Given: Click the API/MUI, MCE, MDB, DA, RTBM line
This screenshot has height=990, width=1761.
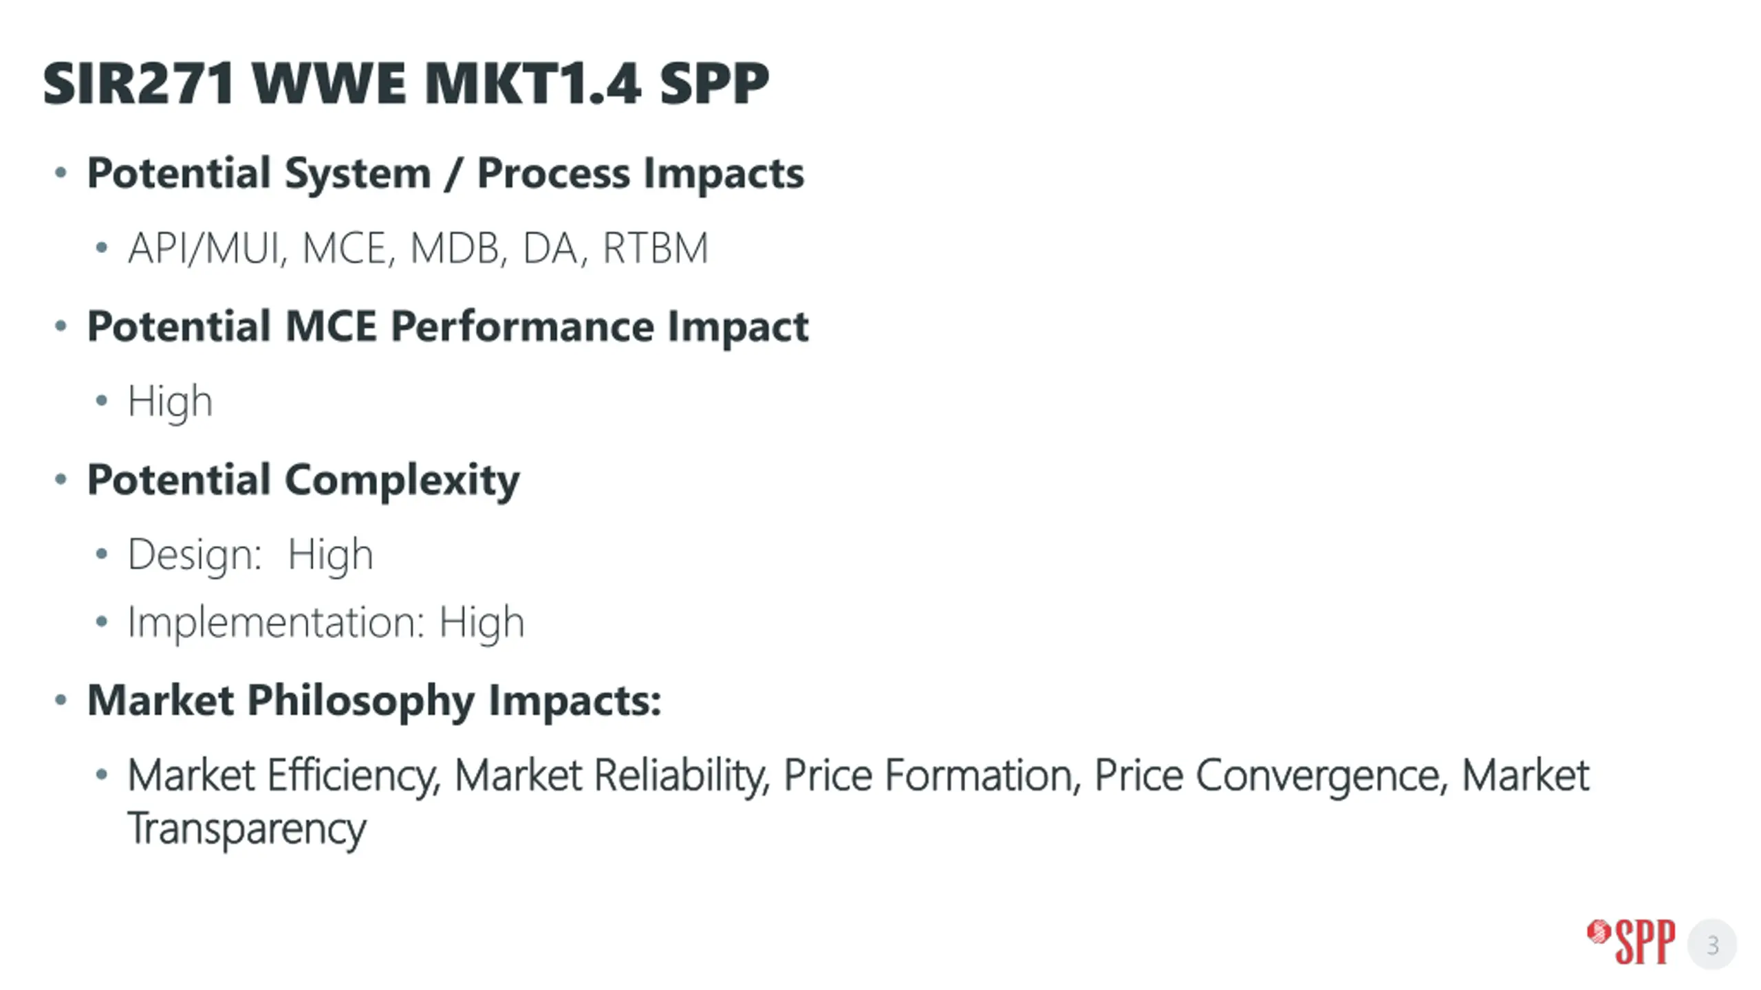Looking at the screenshot, I should point(418,248).
